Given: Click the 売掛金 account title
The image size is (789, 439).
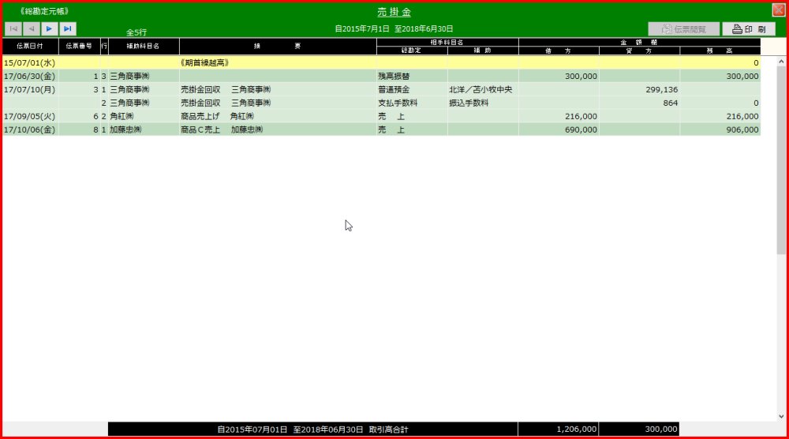Looking at the screenshot, I should pos(394,12).
